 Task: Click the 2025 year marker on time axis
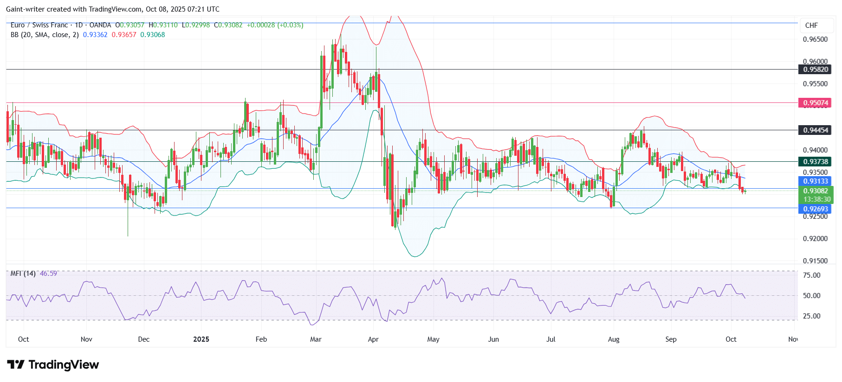201,339
